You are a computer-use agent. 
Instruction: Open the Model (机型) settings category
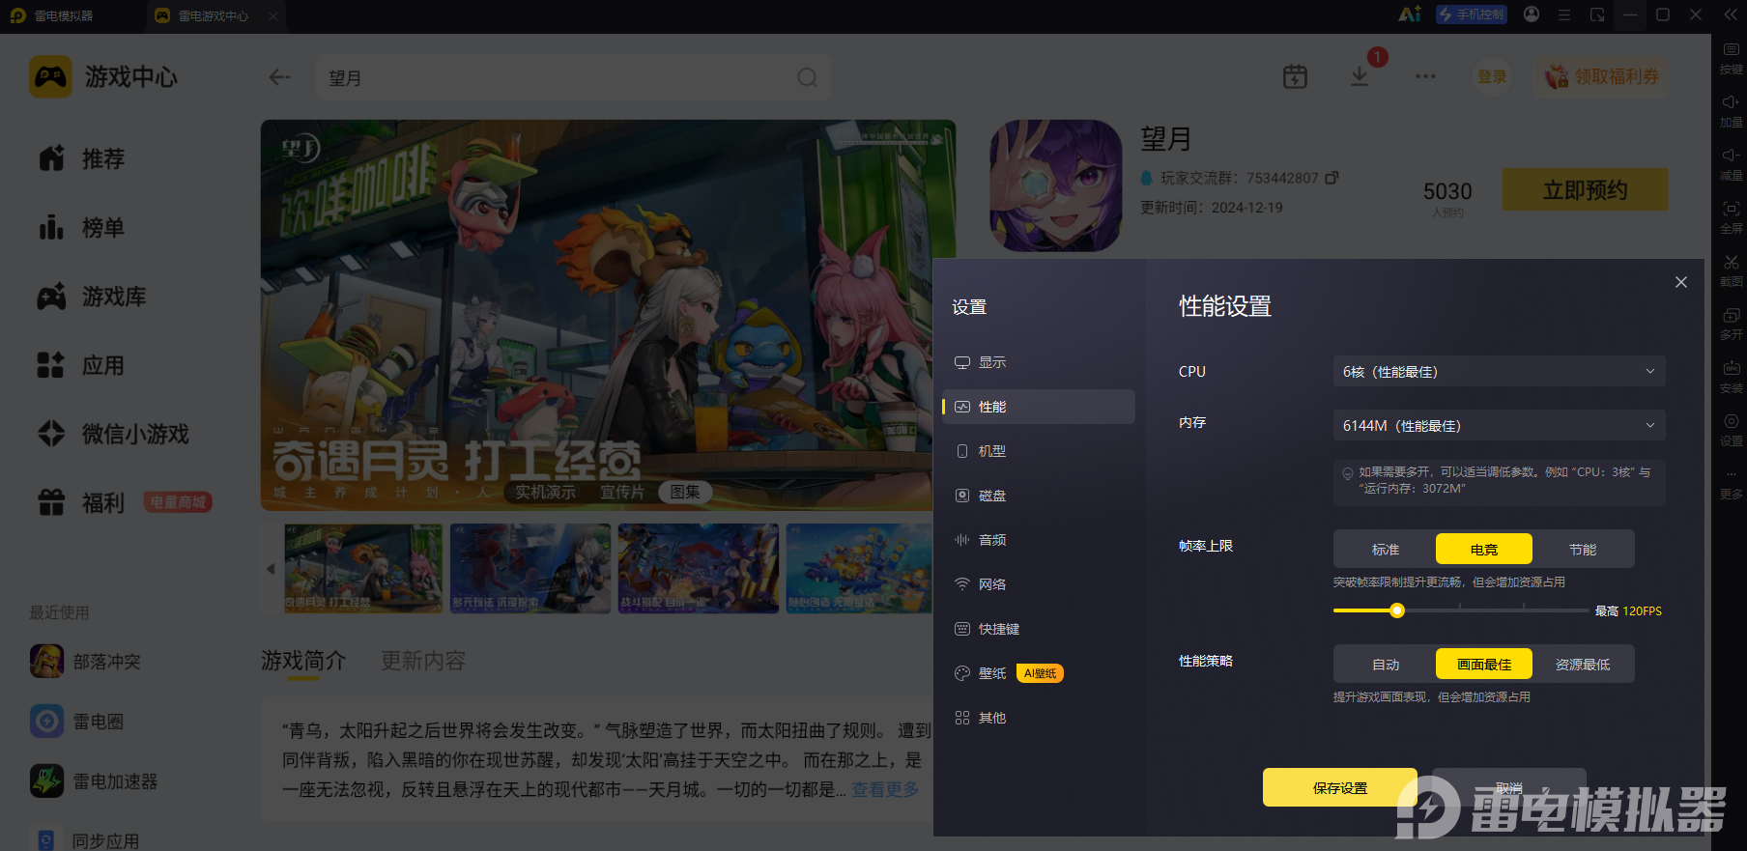pyautogui.click(x=1039, y=451)
